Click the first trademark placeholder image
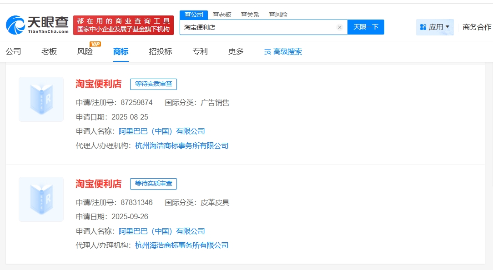493x270 pixels. click(41, 99)
